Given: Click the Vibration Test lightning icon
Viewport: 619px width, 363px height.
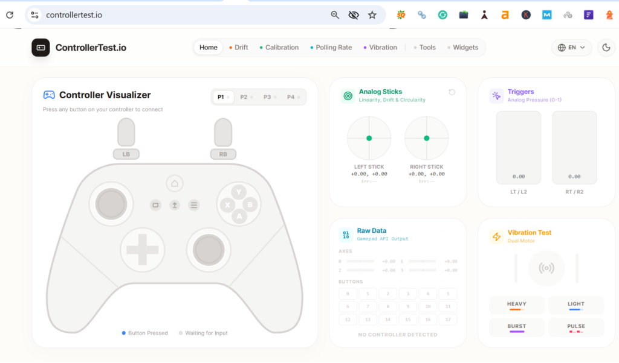Looking at the screenshot, I should pos(497,236).
